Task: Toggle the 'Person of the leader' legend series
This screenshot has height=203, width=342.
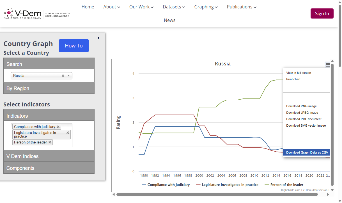Action: coord(284,185)
